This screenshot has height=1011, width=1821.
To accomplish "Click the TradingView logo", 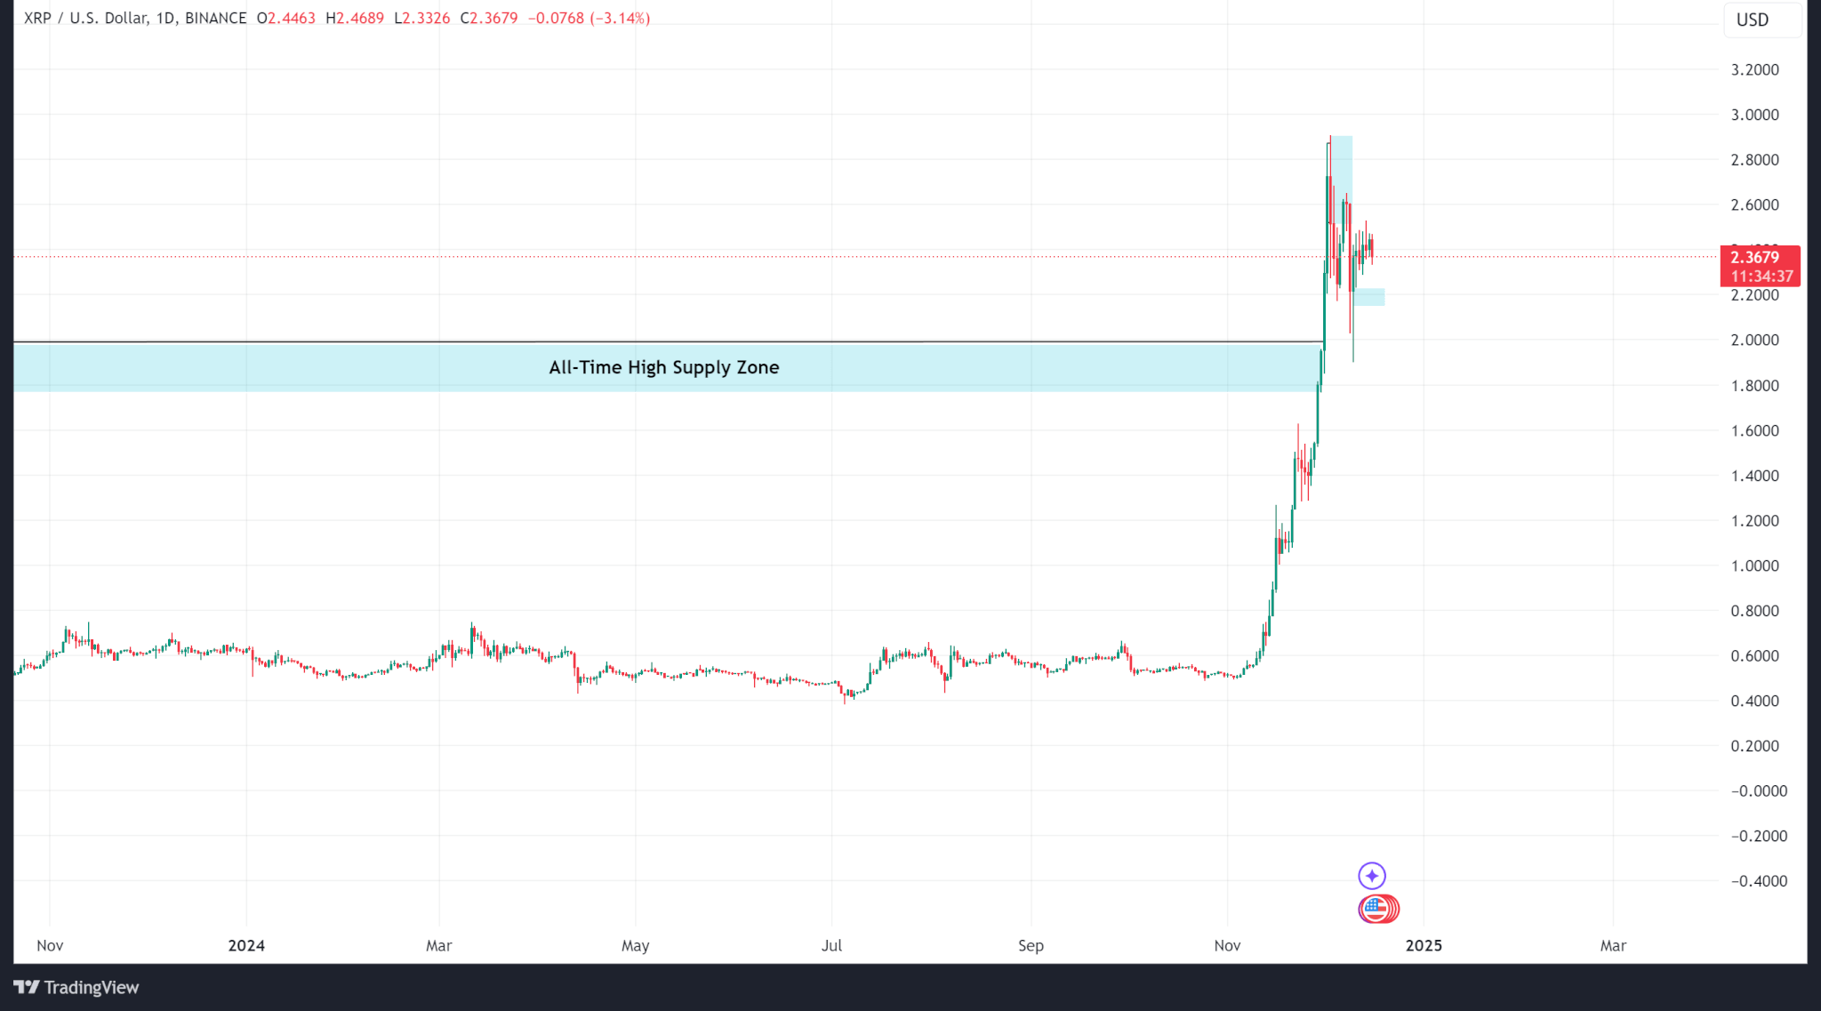I will (76, 987).
